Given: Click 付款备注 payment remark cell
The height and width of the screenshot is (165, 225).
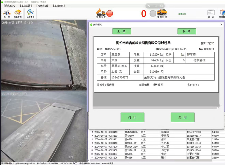Looking at the screenshot, I should 199,60.
